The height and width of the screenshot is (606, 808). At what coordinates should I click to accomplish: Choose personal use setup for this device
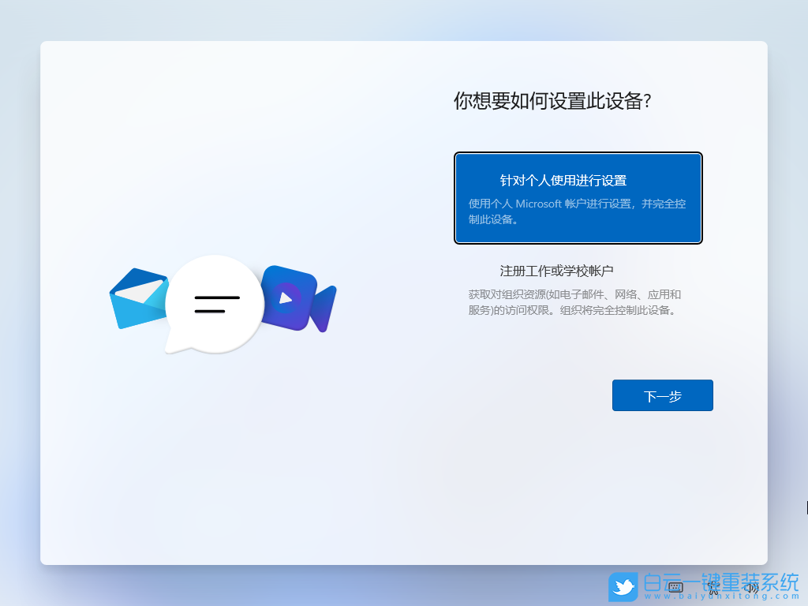point(578,197)
